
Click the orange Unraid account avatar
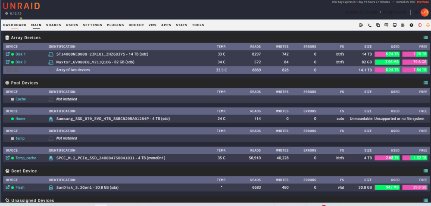tap(425, 12)
